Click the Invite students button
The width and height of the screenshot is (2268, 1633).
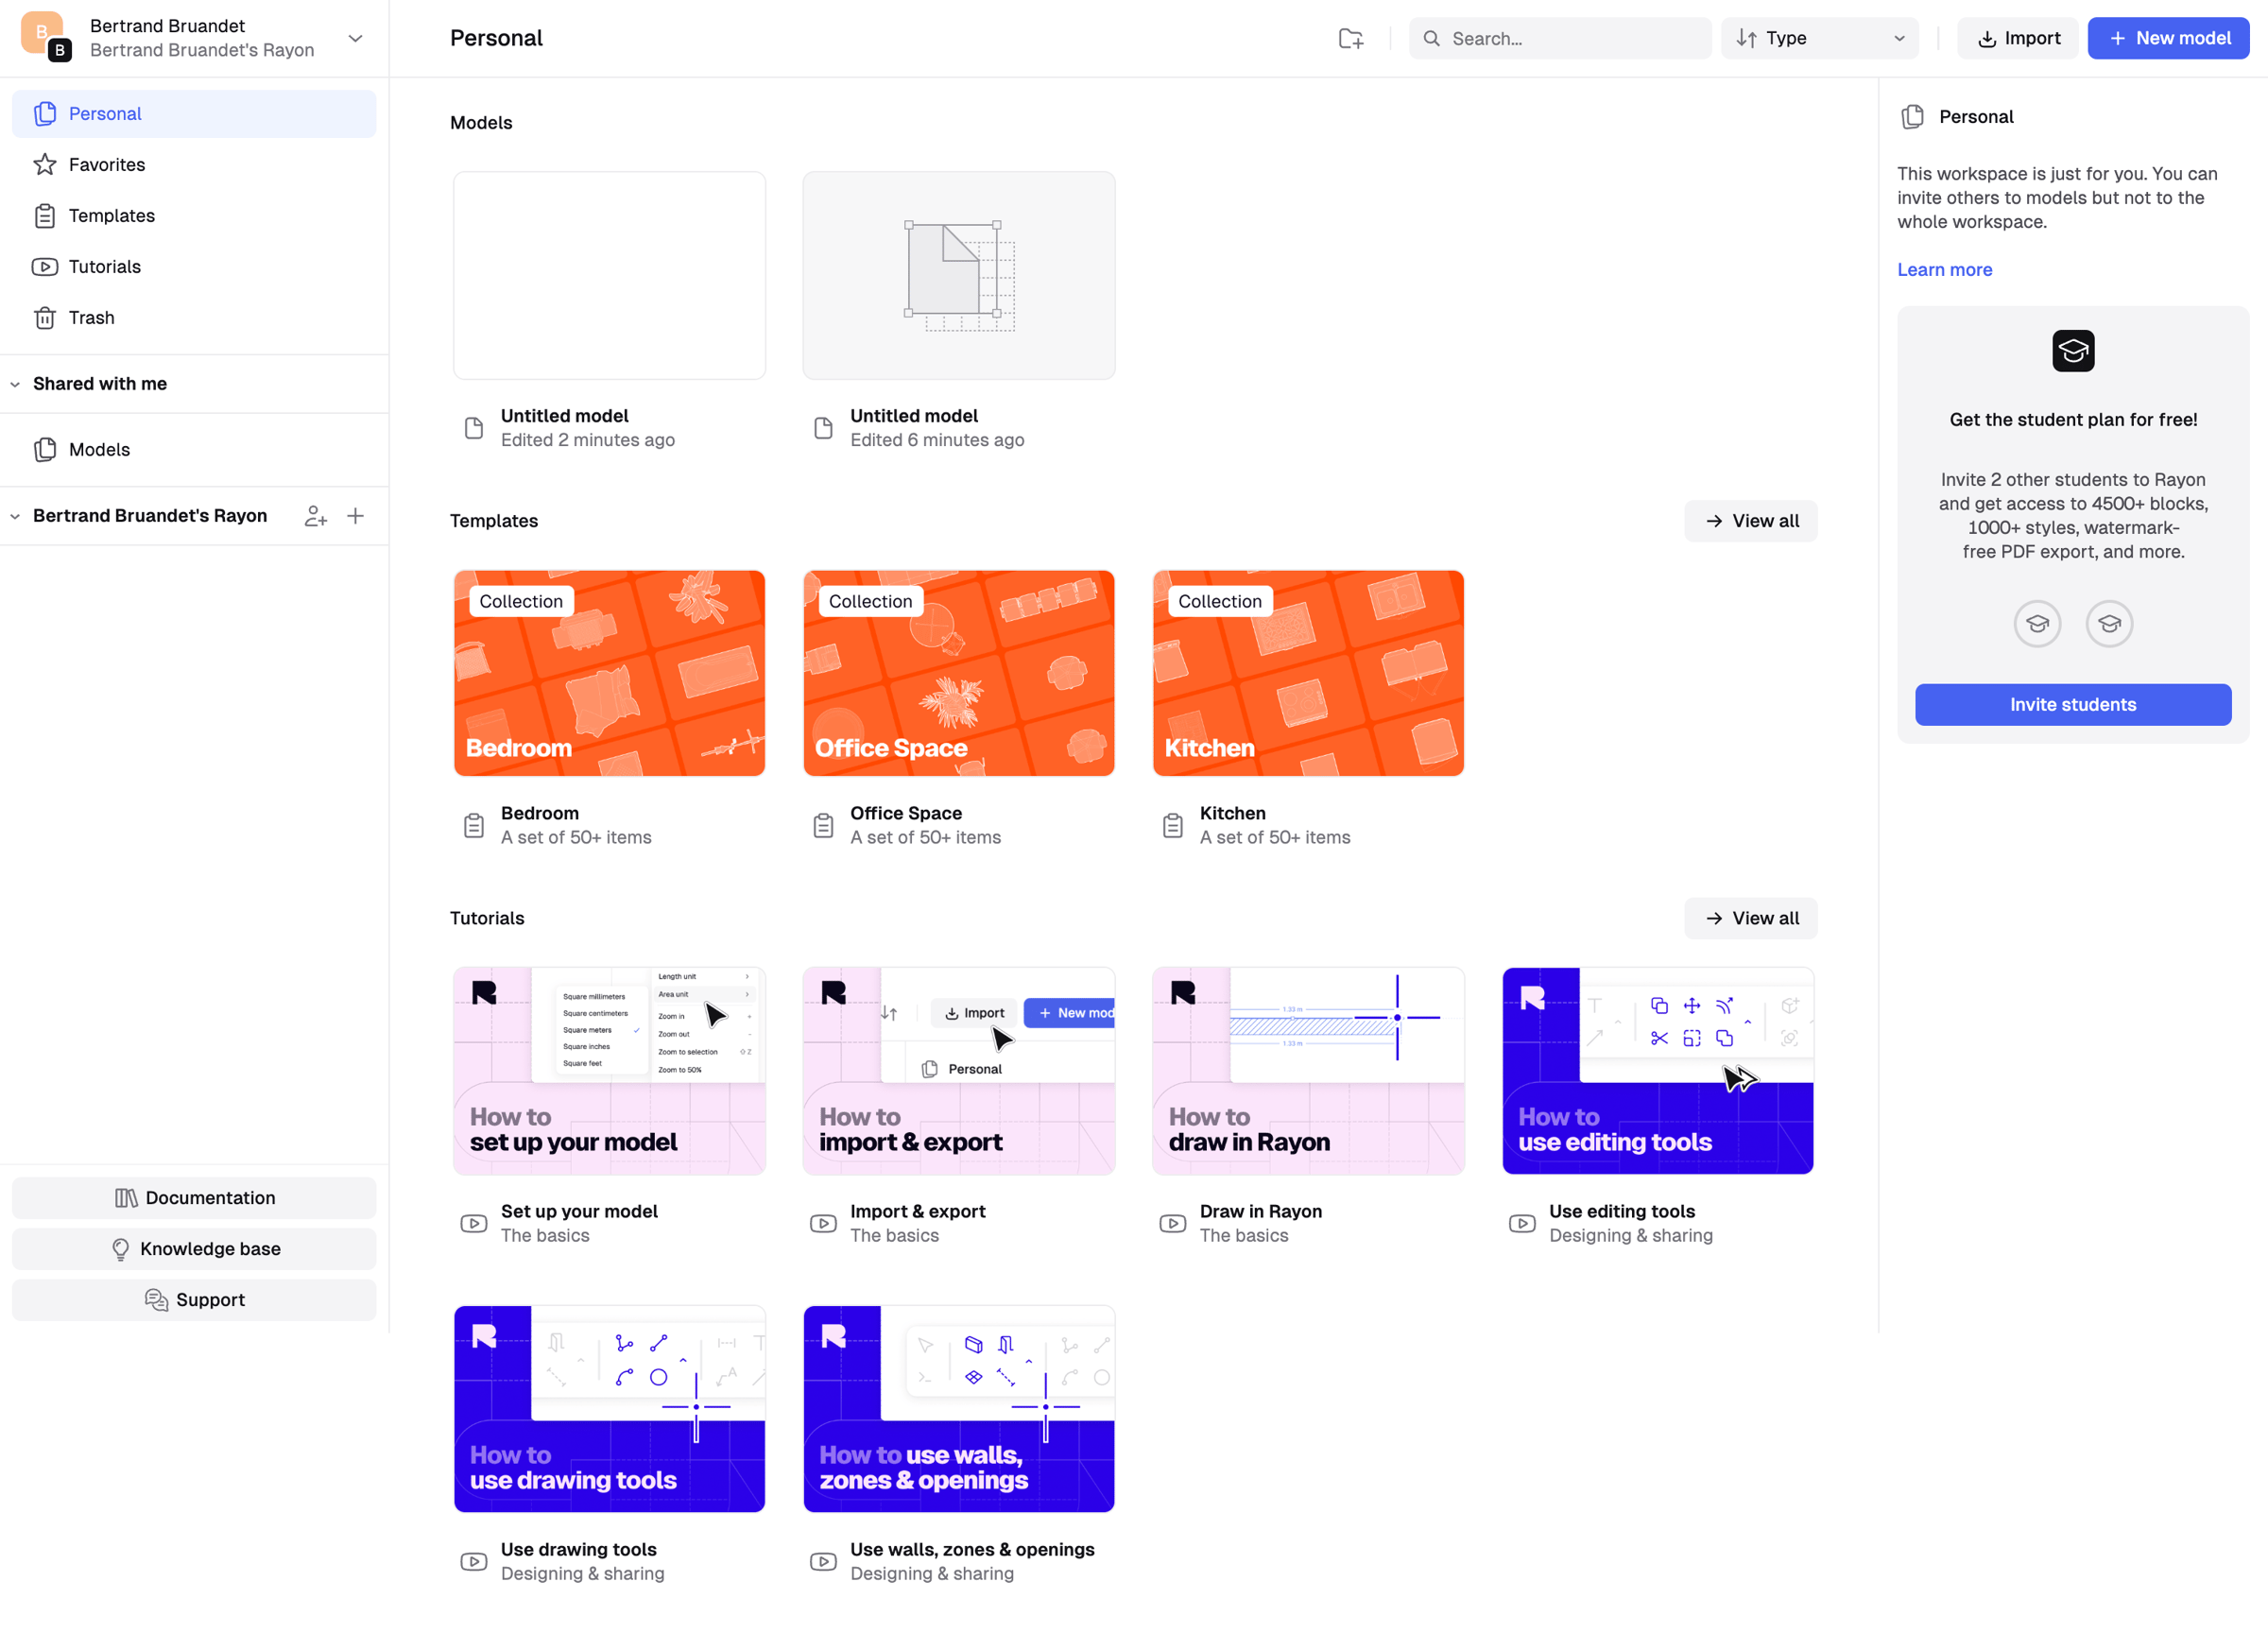(2073, 705)
